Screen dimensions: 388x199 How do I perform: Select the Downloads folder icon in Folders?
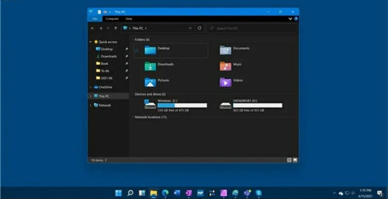tap(150, 66)
